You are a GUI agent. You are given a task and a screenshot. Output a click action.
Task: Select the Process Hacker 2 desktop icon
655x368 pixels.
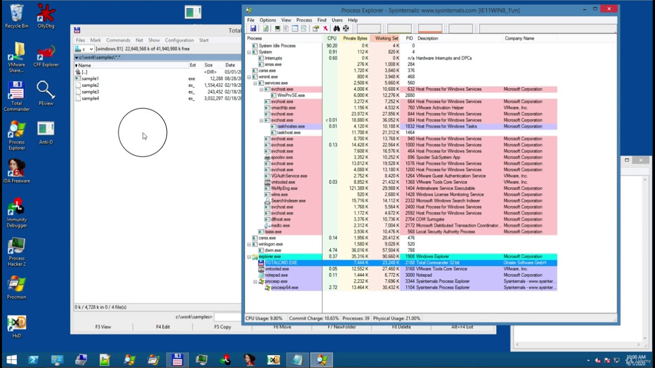click(16, 252)
